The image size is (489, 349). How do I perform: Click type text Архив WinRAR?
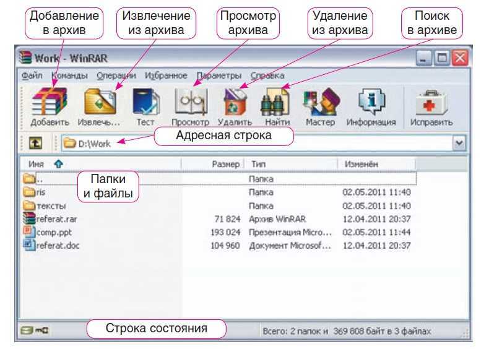tap(277, 219)
